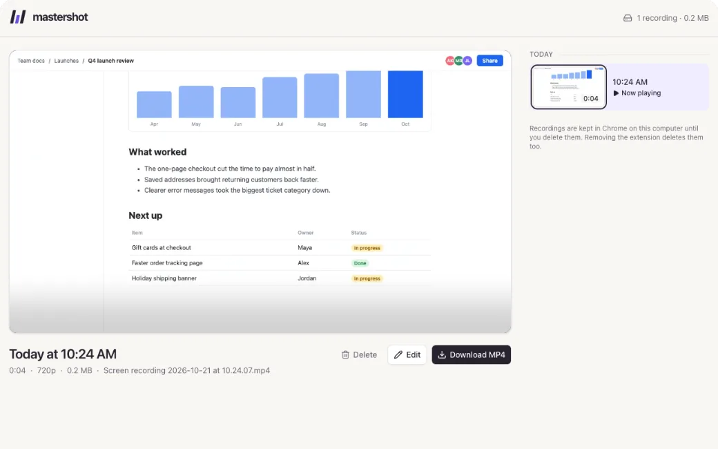Download the recording as MP4

pyautogui.click(x=471, y=354)
